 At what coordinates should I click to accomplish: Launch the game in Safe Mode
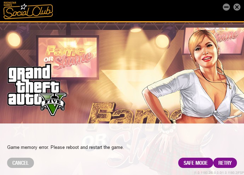196,163
